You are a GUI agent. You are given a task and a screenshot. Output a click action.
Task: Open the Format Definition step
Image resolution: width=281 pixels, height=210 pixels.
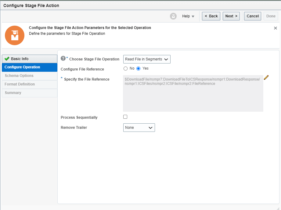click(x=30, y=84)
